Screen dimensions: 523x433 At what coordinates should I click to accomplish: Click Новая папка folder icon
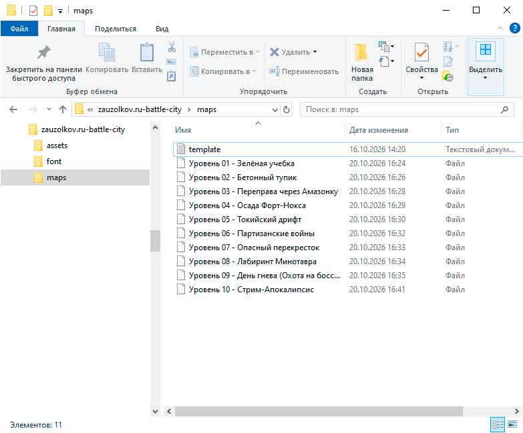(x=361, y=52)
